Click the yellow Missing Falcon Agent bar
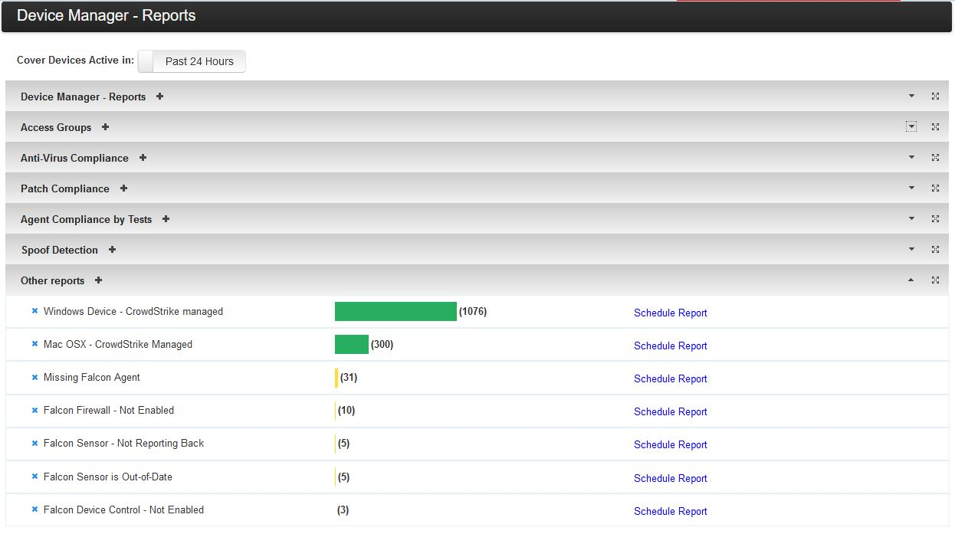 point(336,378)
